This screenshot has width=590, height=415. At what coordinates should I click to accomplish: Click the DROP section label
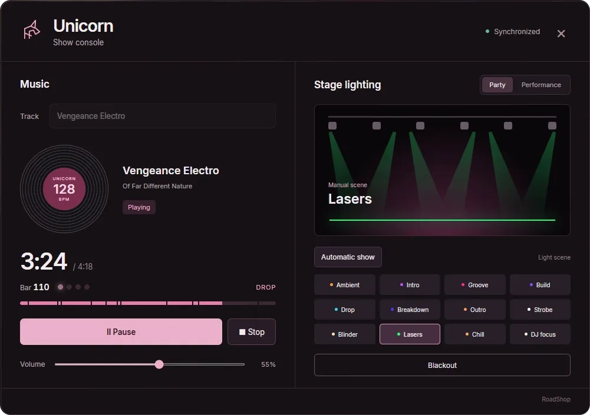pyautogui.click(x=266, y=287)
